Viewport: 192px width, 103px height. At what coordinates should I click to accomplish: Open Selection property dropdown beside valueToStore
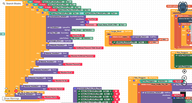coord(88,38)
